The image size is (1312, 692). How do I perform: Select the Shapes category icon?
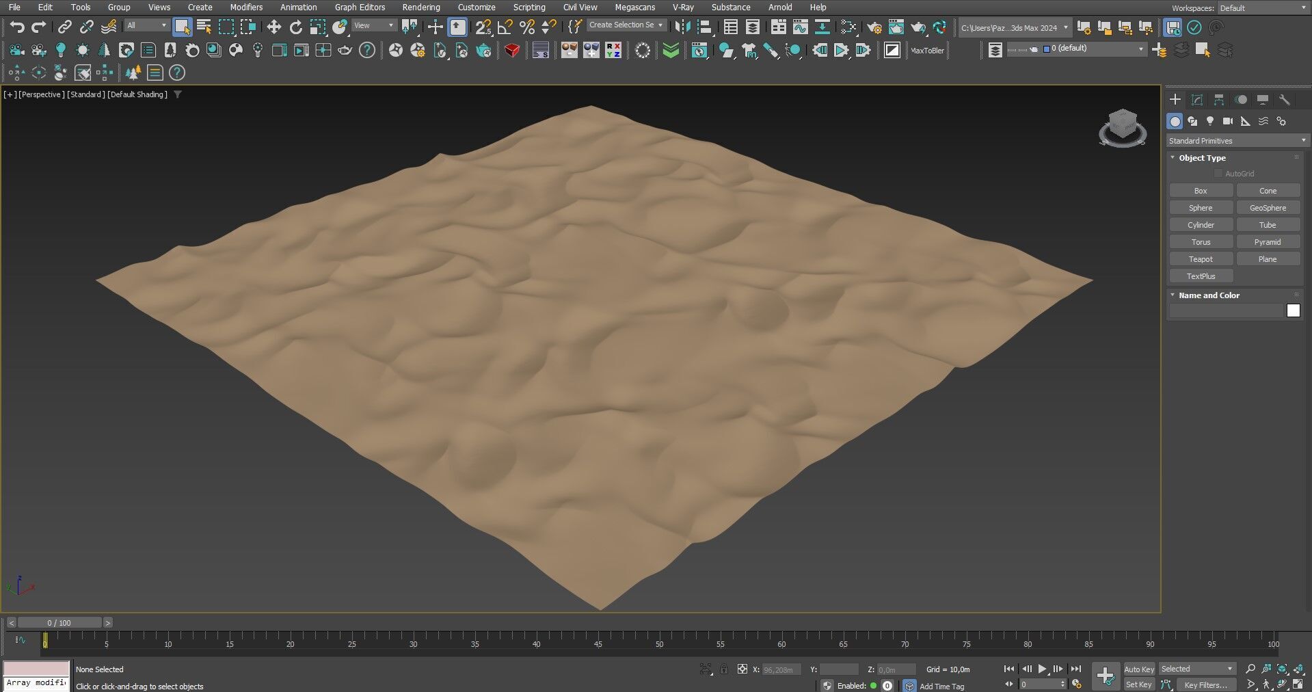click(x=1192, y=121)
